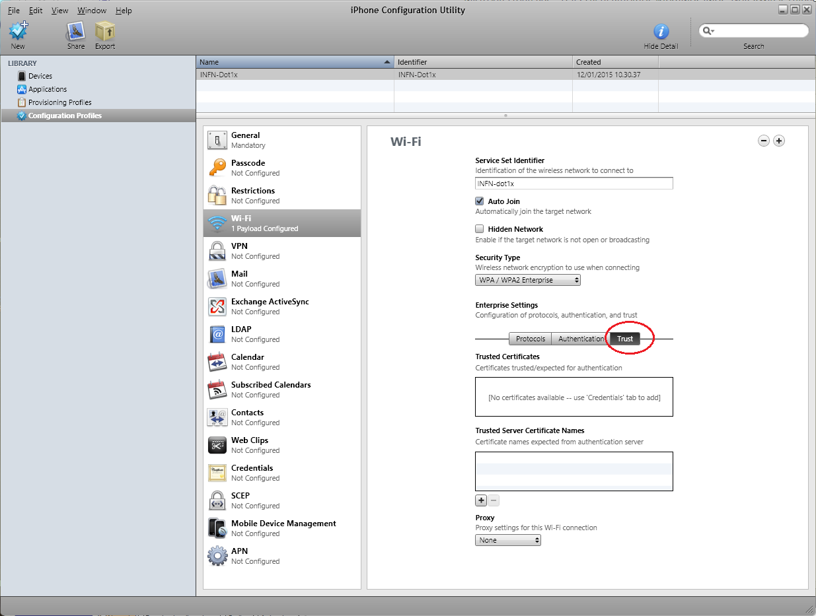Select the INFN-Dot1x profile row
The width and height of the screenshot is (816, 616).
tap(505, 75)
